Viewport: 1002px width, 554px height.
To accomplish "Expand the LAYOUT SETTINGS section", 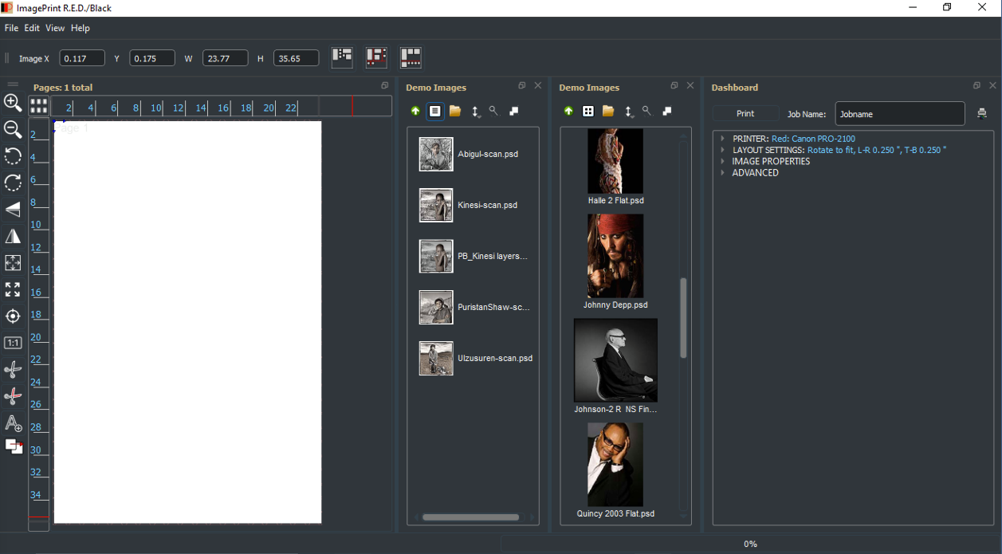I will tap(722, 150).
